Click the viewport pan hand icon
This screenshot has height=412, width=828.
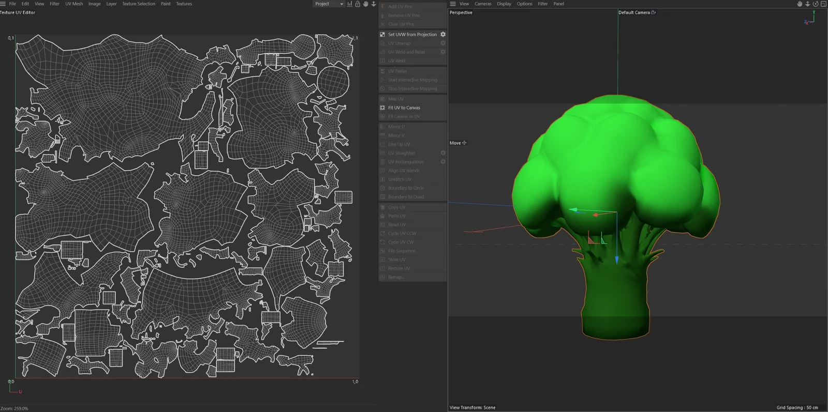(x=800, y=4)
